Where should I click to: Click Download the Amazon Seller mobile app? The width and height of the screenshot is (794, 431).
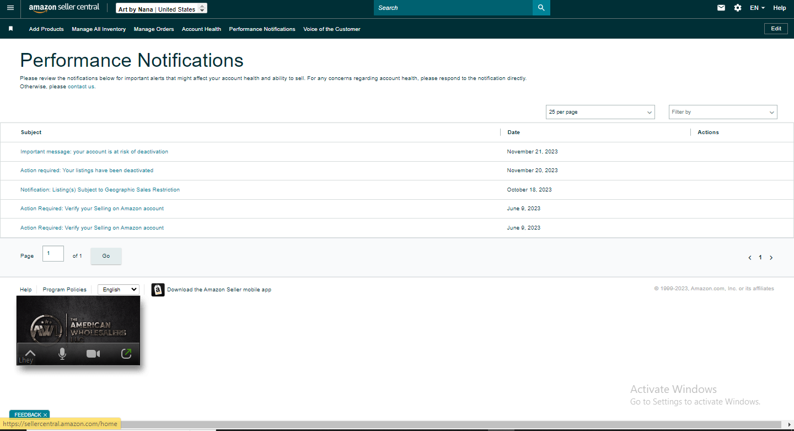(219, 290)
